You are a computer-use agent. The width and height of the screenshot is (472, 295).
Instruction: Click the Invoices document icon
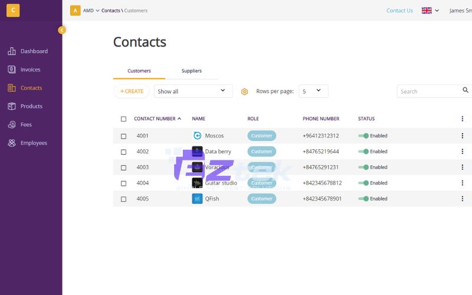[12, 70]
